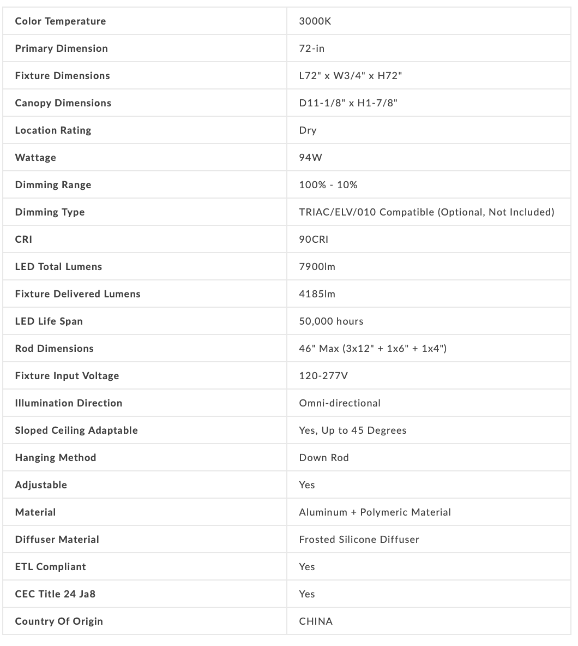Select the Sloped Ceiling Adaptable label
Viewport: 578px width, 646px height.
[76, 430]
